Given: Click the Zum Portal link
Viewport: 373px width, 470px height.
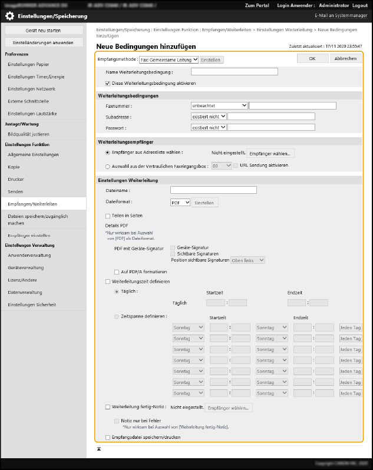Looking at the screenshot, I should coord(258,5).
